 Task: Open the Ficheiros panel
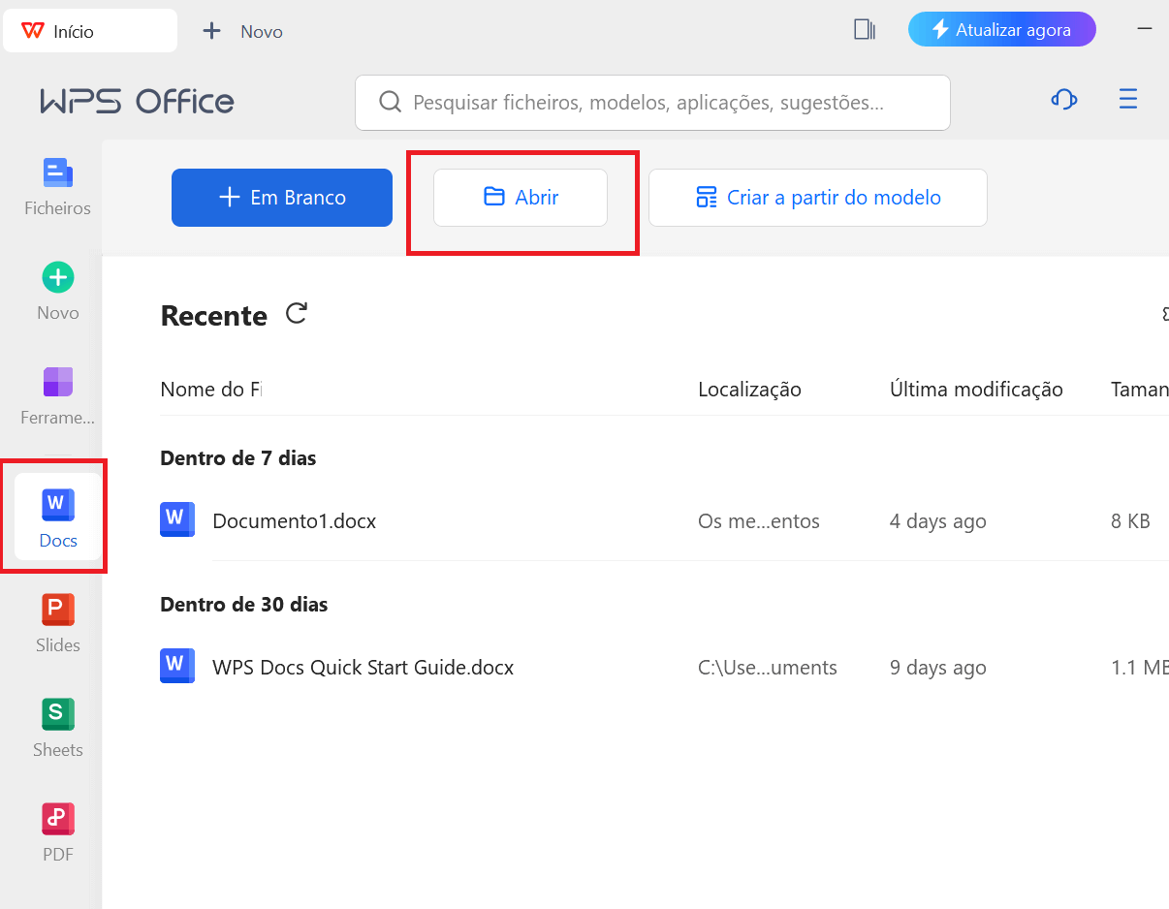(55, 184)
